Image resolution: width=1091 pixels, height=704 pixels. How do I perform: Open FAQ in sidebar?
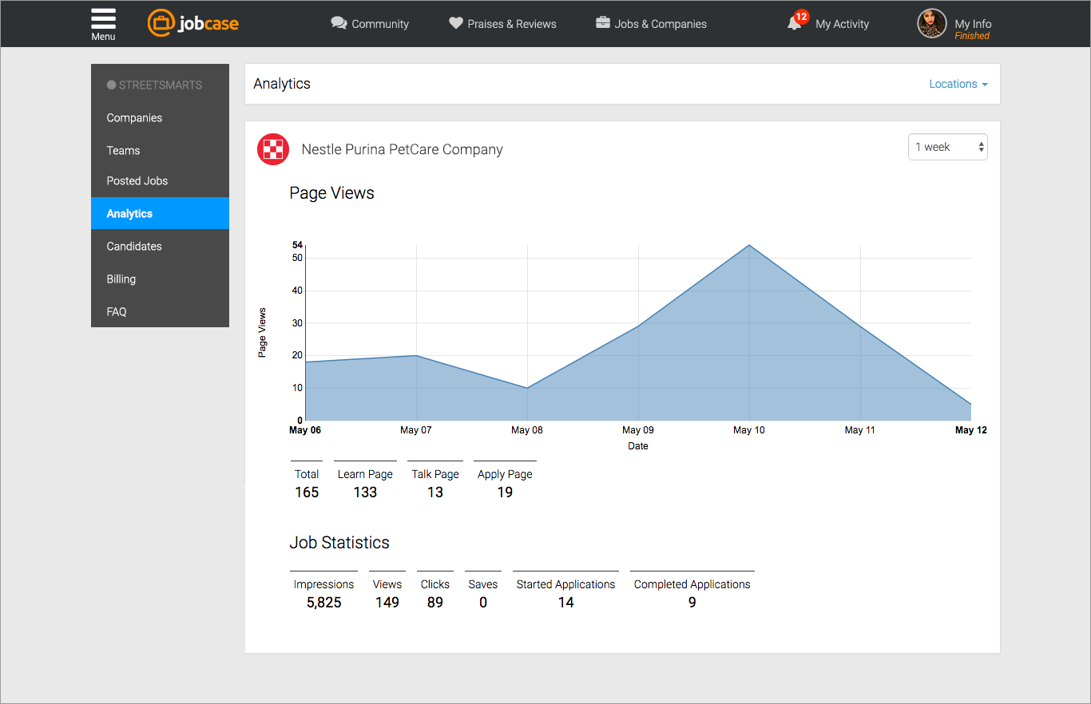[160, 311]
